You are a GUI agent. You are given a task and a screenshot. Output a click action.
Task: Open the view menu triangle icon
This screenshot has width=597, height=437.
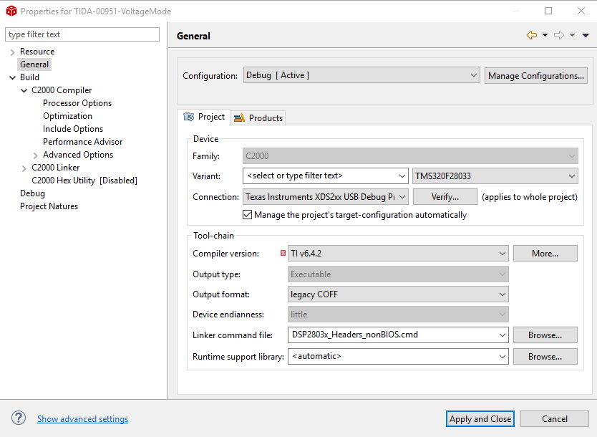click(x=586, y=35)
